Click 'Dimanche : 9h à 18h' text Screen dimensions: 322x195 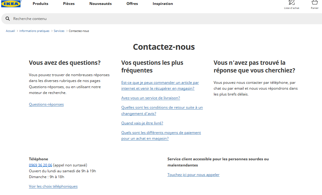46,177
